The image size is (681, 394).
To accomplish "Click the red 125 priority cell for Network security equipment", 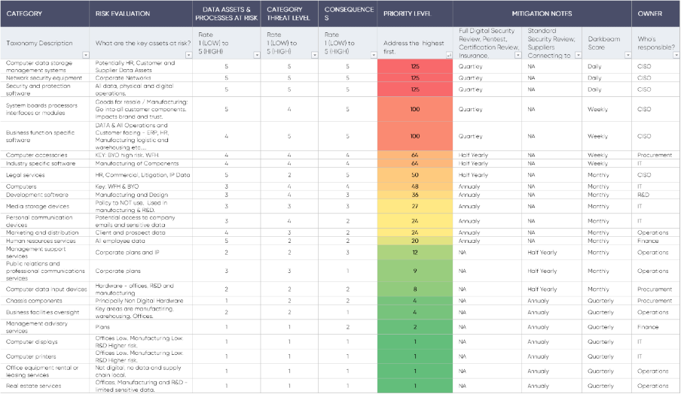I will [415, 77].
